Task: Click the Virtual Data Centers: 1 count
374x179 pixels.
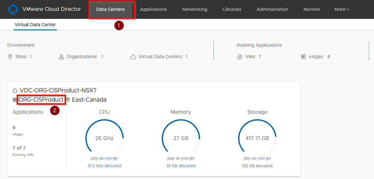Action: (163, 57)
